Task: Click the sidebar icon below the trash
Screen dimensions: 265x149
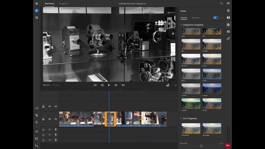Action: [x=36, y=132]
